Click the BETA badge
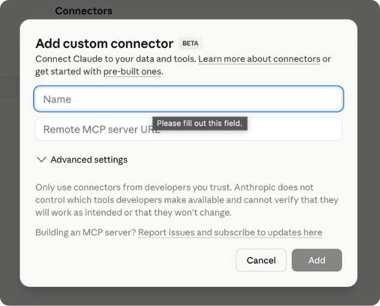Screen dimensions: 380x306 (190, 43)
